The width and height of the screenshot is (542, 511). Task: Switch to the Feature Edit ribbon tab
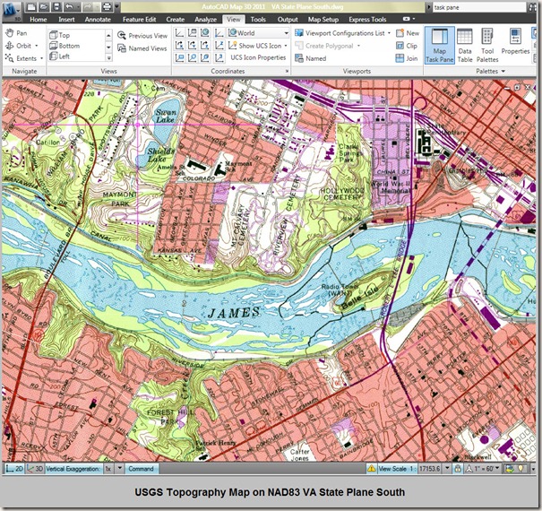139,20
